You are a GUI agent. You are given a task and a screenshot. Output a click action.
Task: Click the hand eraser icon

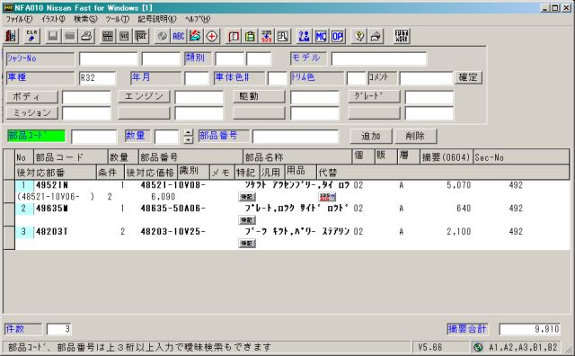(x=376, y=36)
